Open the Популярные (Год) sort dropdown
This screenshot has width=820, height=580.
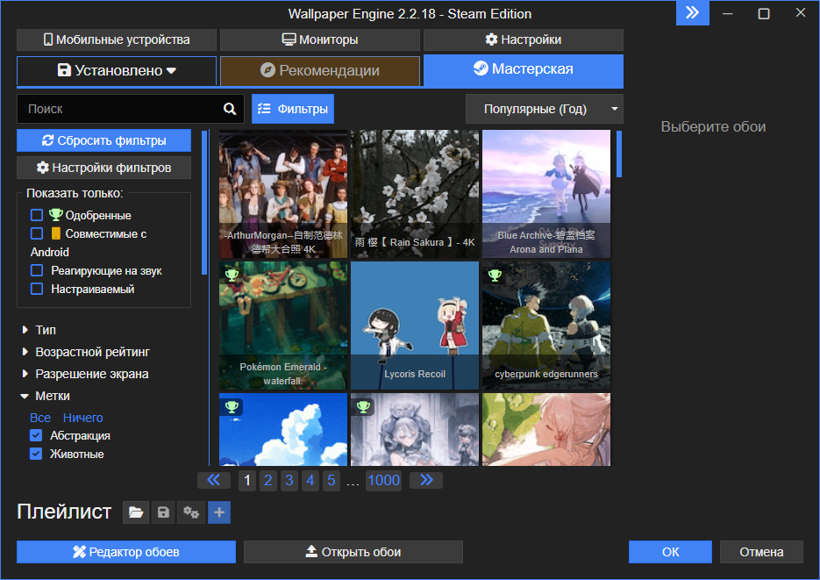click(x=545, y=109)
